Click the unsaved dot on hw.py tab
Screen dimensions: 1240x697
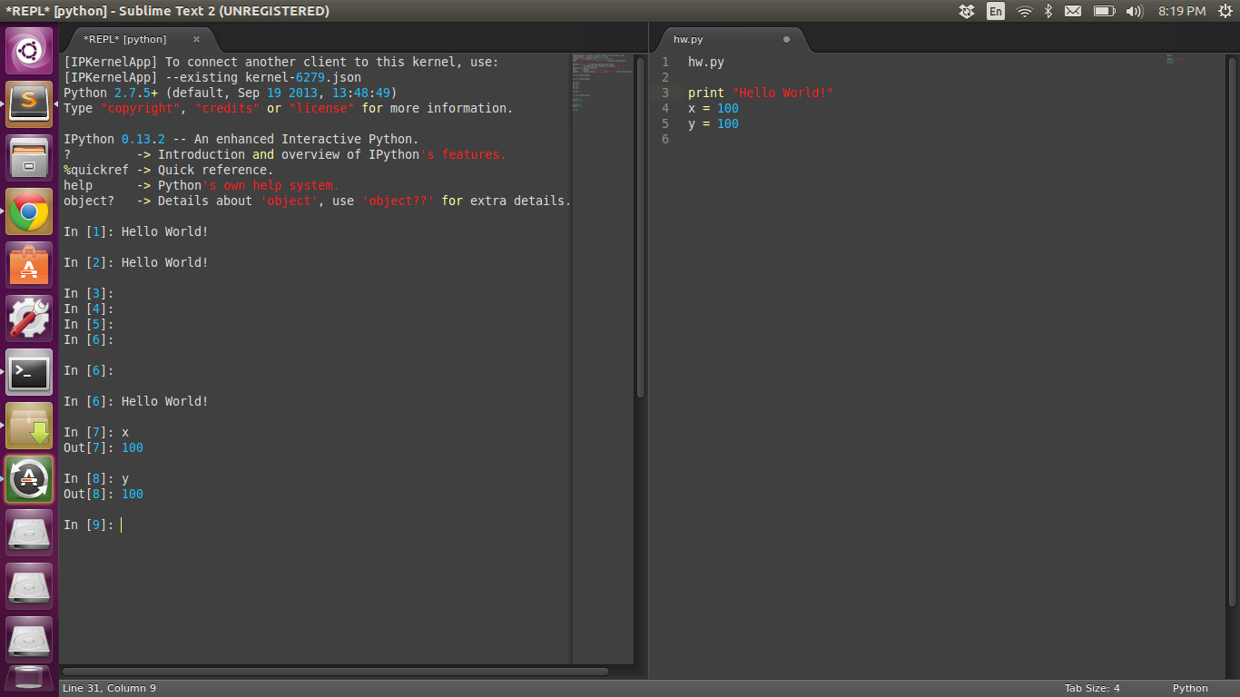point(786,39)
